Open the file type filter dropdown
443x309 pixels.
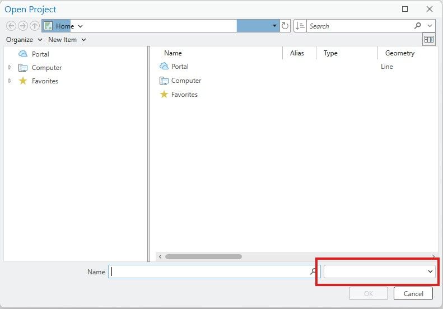[379, 271]
